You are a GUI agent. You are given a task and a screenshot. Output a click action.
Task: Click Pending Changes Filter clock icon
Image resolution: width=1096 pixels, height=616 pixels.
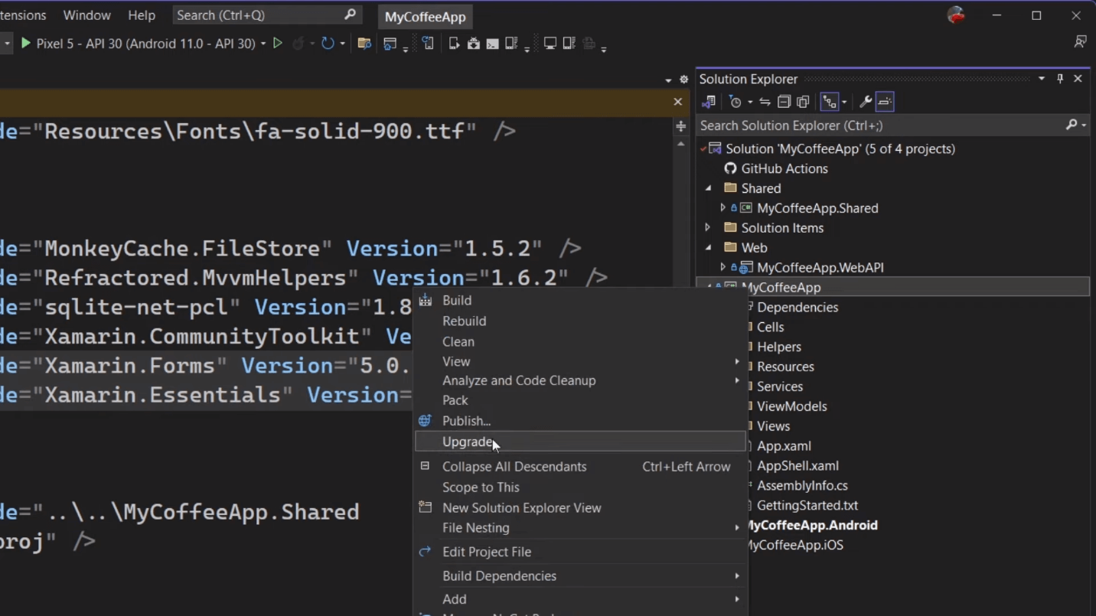pos(736,102)
